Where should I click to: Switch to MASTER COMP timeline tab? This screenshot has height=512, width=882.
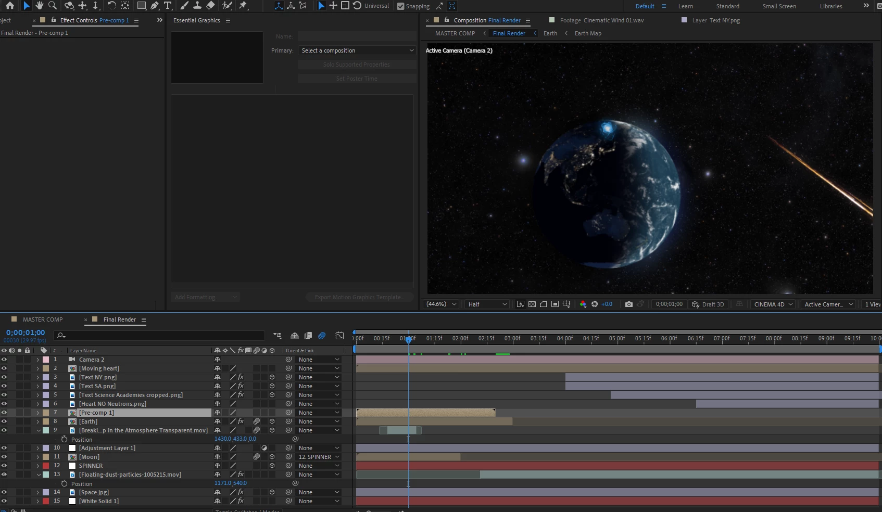[43, 319]
